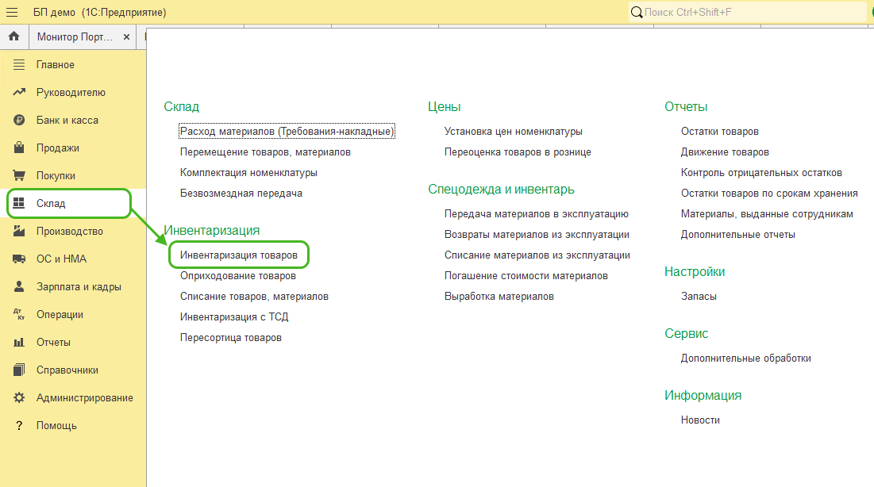This screenshot has height=487, width=874.
Task: Open Расход материалов (Требования-накладные)
Action: tap(287, 132)
